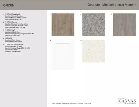Select the '2 FLOOR | Carpet' heading
The width and height of the screenshot is (139, 107).
[x=10, y=22]
